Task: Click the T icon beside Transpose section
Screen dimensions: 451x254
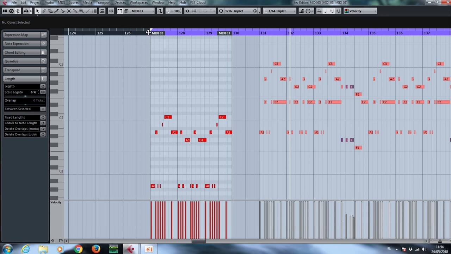Action: click(43, 70)
